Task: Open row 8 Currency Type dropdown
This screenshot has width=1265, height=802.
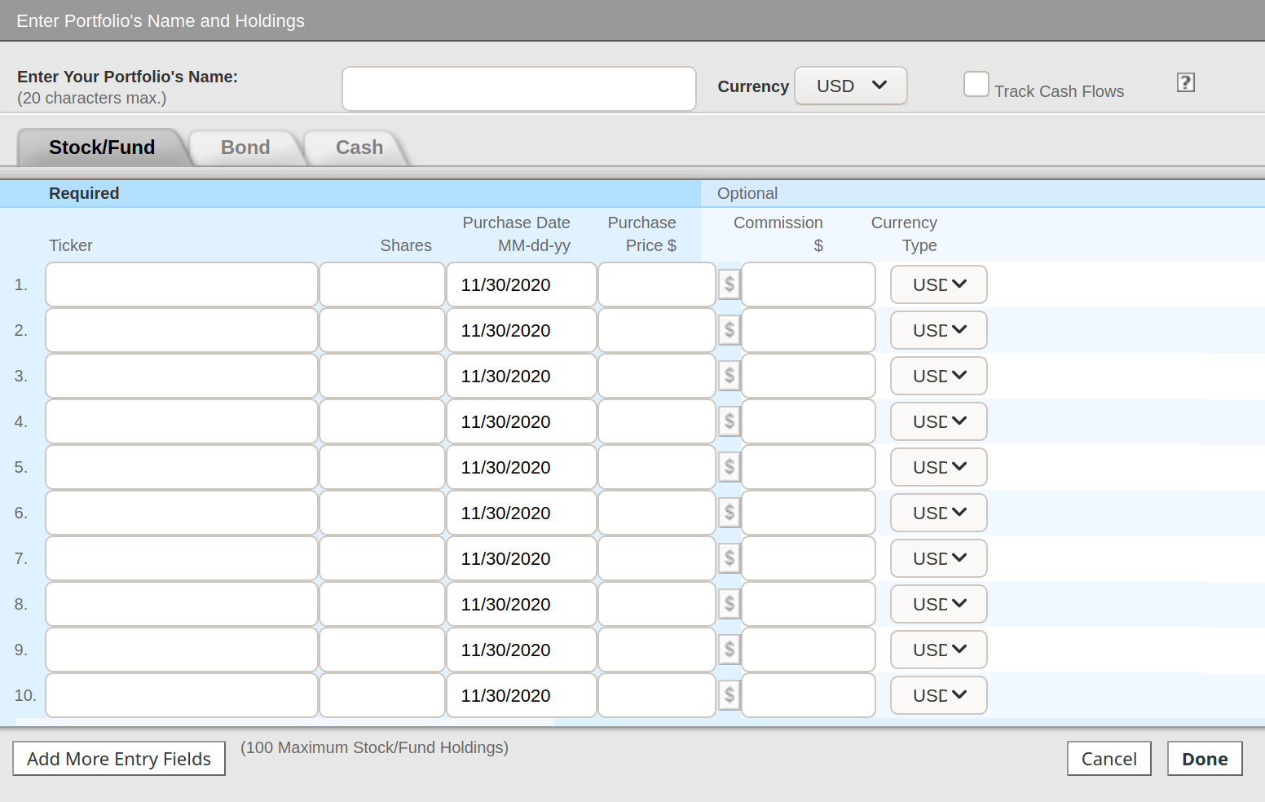Action: click(x=939, y=604)
